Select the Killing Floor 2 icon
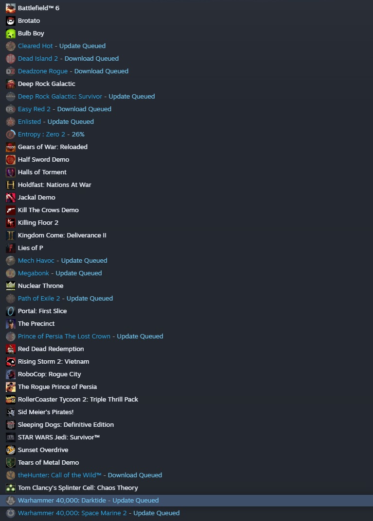 pos(11,222)
